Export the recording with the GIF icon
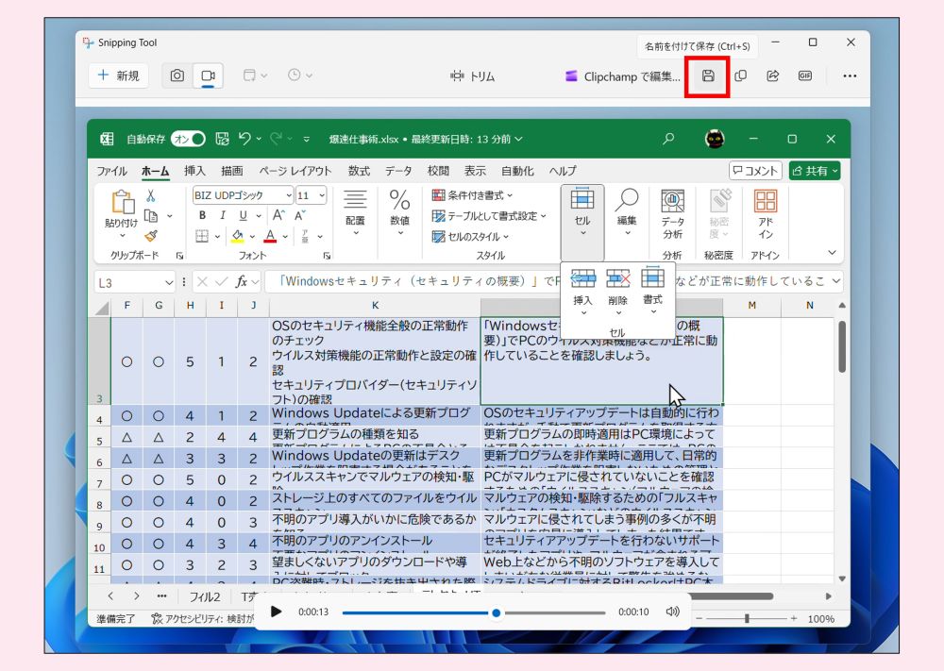This screenshot has width=944, height=671. (x=805, y=75)
